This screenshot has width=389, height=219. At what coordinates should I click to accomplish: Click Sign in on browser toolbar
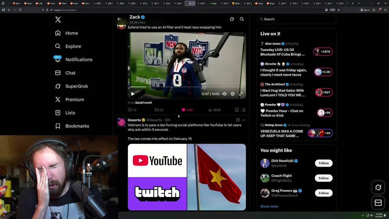point(365,10)
